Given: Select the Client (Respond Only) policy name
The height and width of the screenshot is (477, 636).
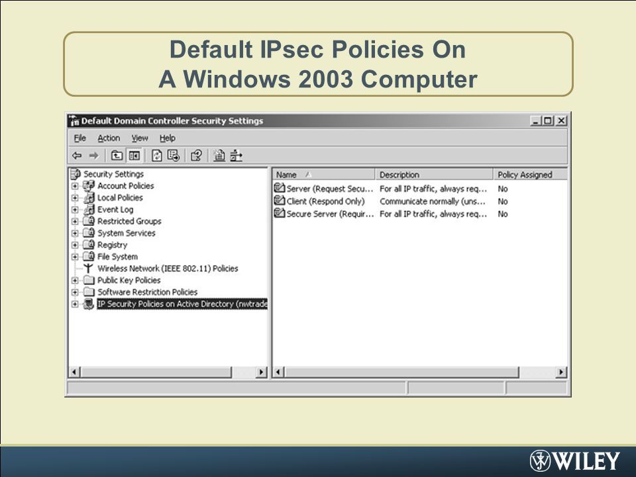Looking at the screenshot, I should [326, 201].
